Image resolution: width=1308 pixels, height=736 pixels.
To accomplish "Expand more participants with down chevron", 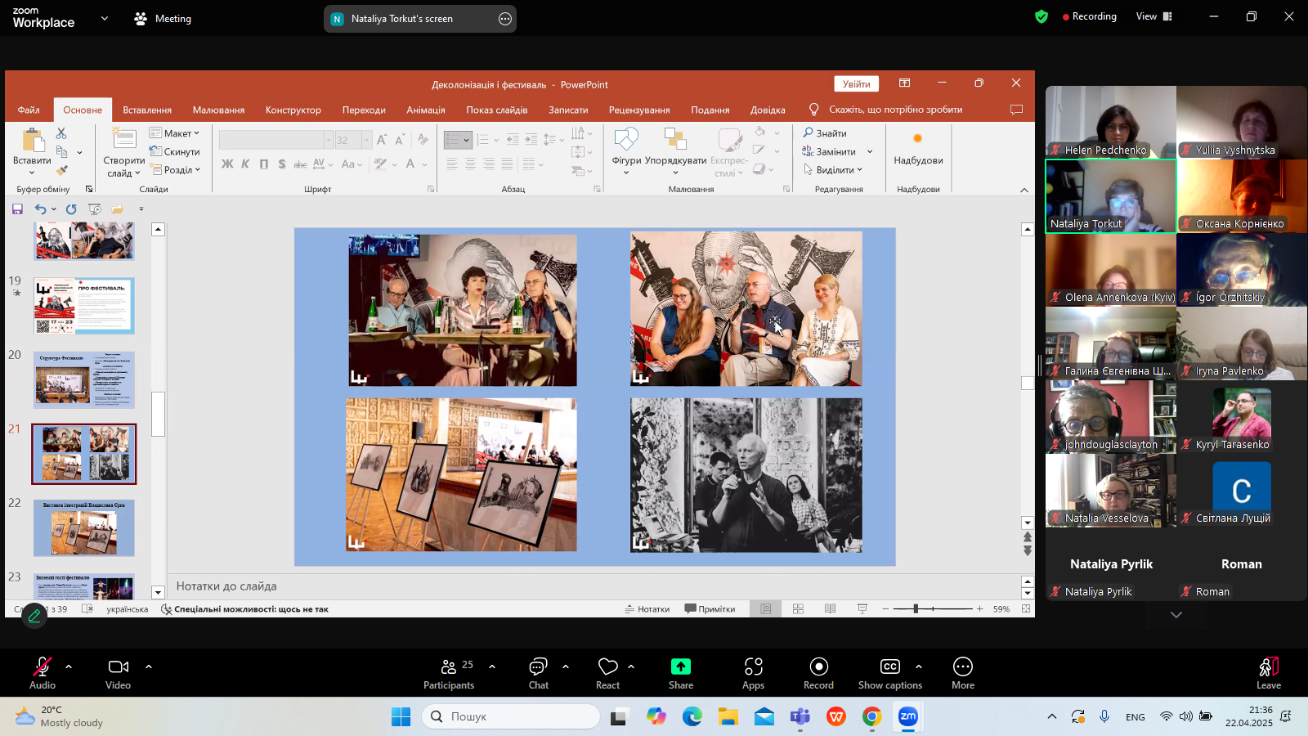I will pos(1176,615).
